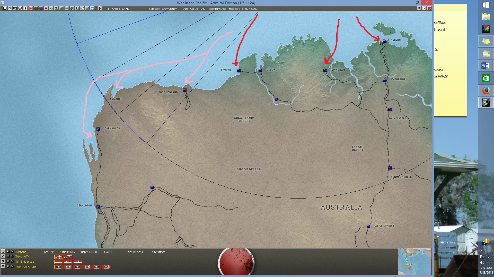Click the blue aircraft toolbar icon
Viewport: 494px width, 277px height.
(x=41, y=8)
